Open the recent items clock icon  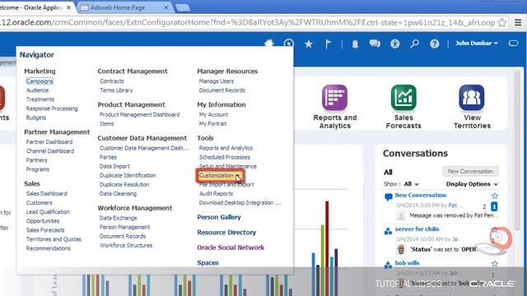click(x=289, y=44)
